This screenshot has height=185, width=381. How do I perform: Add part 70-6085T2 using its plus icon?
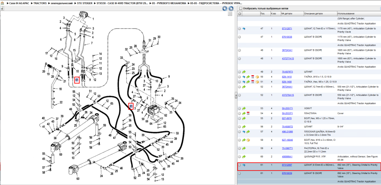pos(239,127)
